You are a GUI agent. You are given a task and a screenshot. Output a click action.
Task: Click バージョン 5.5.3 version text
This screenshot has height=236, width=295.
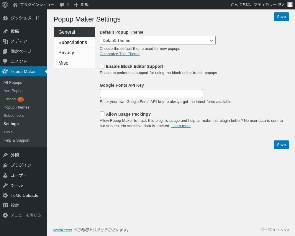[x=274, y=230]
